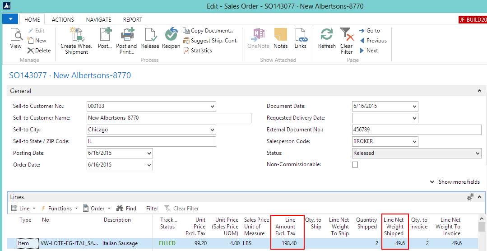487x251 pixels.
Task: Open the Sell-to Customer No. dropdown
Action: point(212,107)
